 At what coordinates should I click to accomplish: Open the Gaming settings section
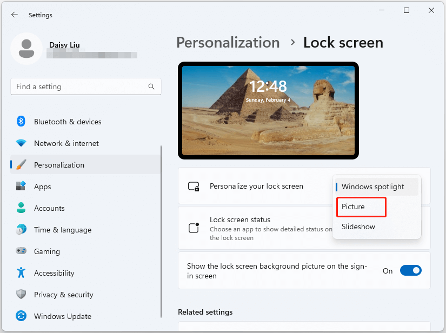point(47,251)
